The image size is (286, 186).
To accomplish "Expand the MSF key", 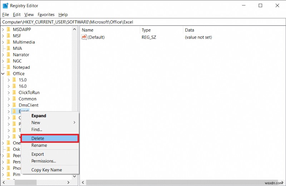I will pos(3,36).
